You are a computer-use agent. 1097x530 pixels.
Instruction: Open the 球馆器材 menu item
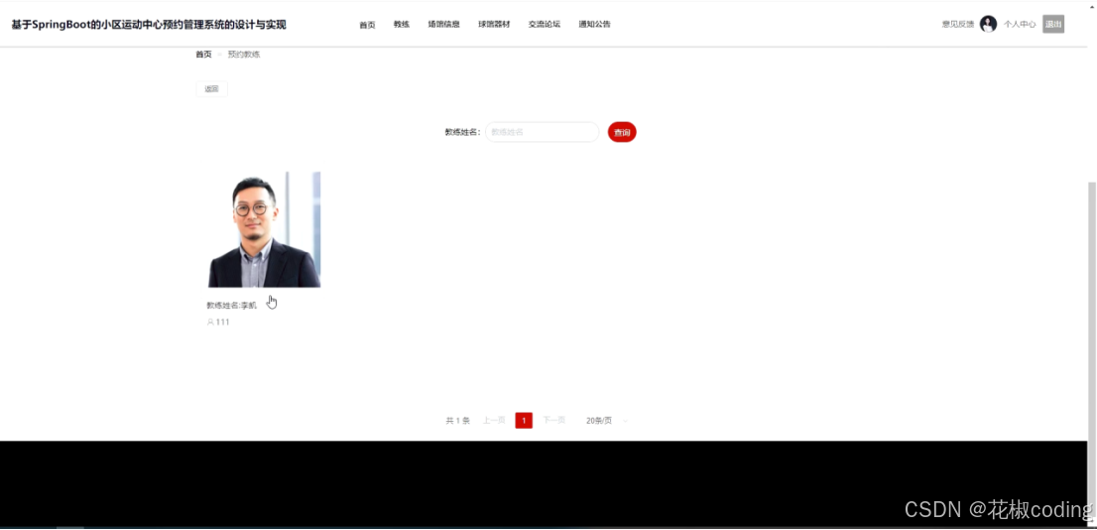click(494, 25)
